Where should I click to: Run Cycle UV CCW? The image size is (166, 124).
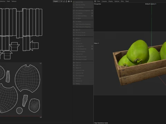(83, 71)
